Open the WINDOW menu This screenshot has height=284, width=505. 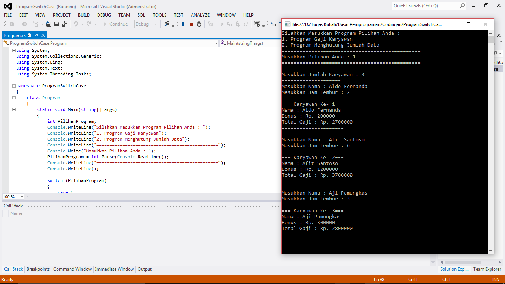click(x=226, y=15)
